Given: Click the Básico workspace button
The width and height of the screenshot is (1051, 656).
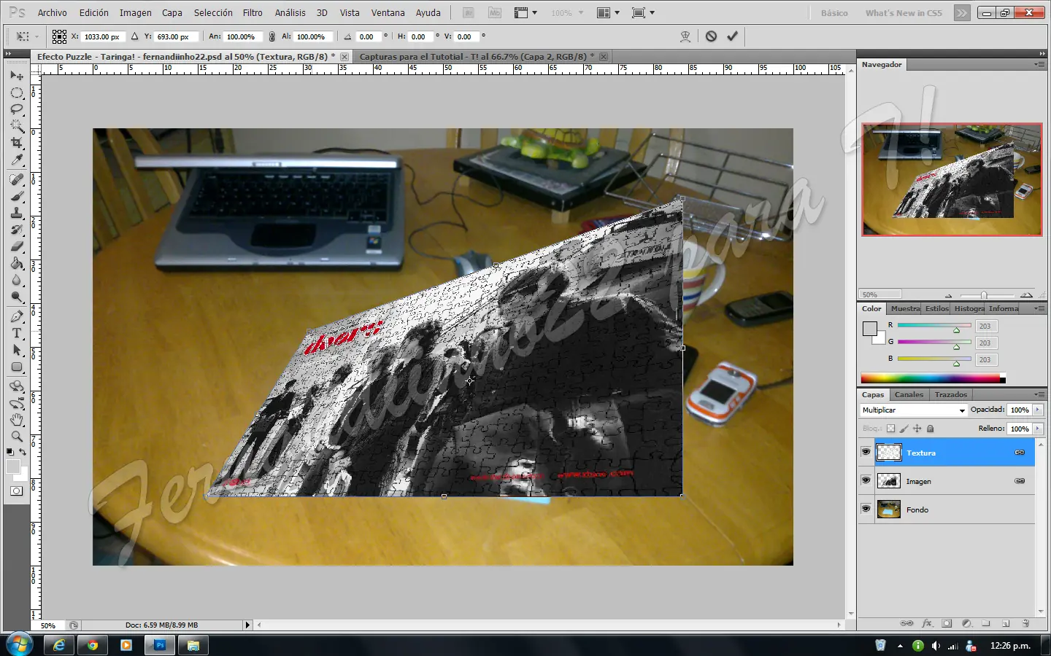Looking at the screenshot, I should coord(834,13).
